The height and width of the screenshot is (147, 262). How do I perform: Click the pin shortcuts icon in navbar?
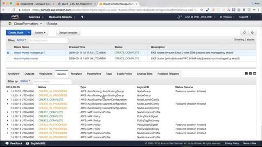pos(82,17)
